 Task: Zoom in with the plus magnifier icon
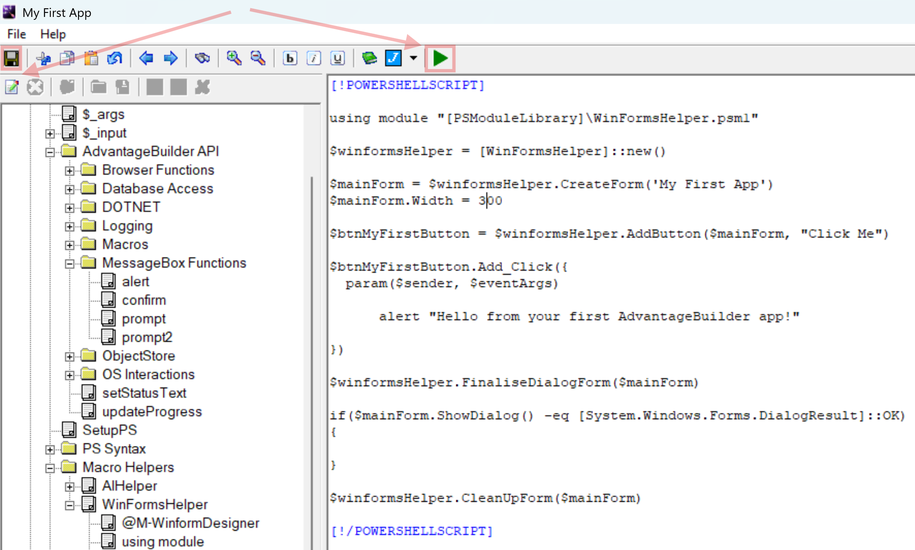click(x=234, y=59)
